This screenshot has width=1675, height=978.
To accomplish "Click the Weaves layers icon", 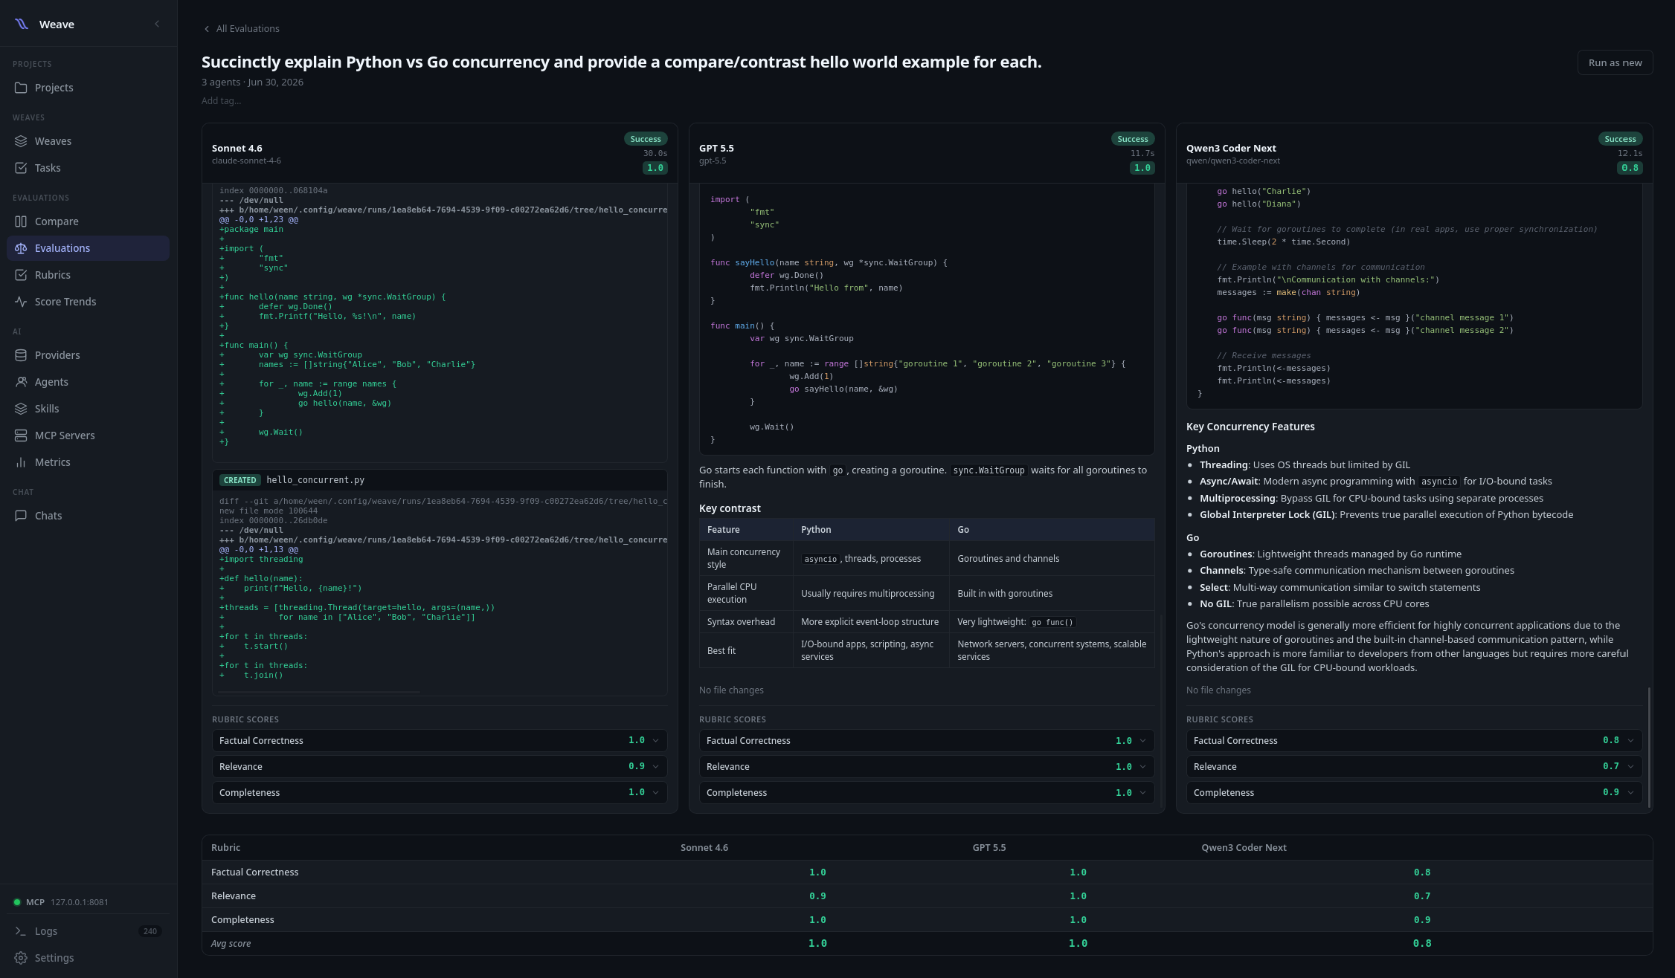I will coord(21,141).
